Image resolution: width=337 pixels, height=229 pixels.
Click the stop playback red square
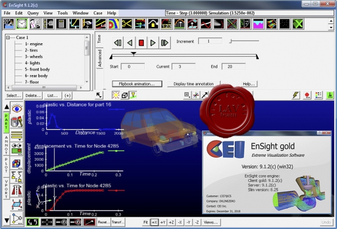click(x=141, y=43)
